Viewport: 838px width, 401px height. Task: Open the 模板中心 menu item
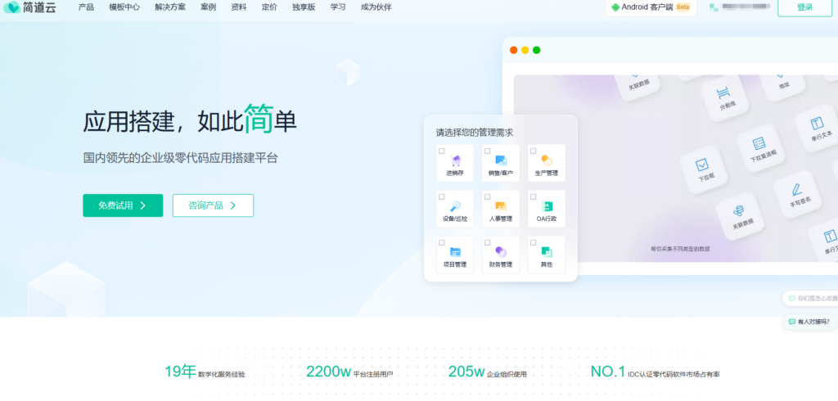pos(124,7)
